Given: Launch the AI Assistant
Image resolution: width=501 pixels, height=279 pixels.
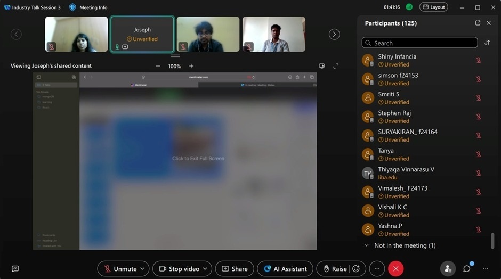Looking at the screenshot, I should pyautogui.click(x=285, y=269).
